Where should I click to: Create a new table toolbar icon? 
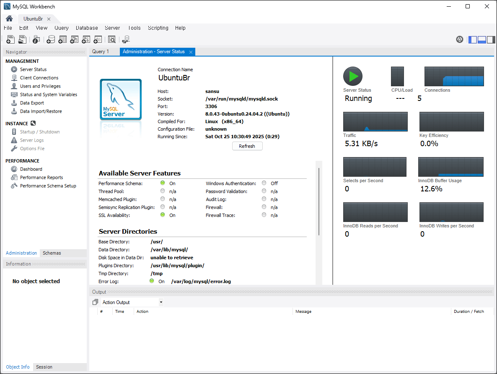(x=62, y=39)
